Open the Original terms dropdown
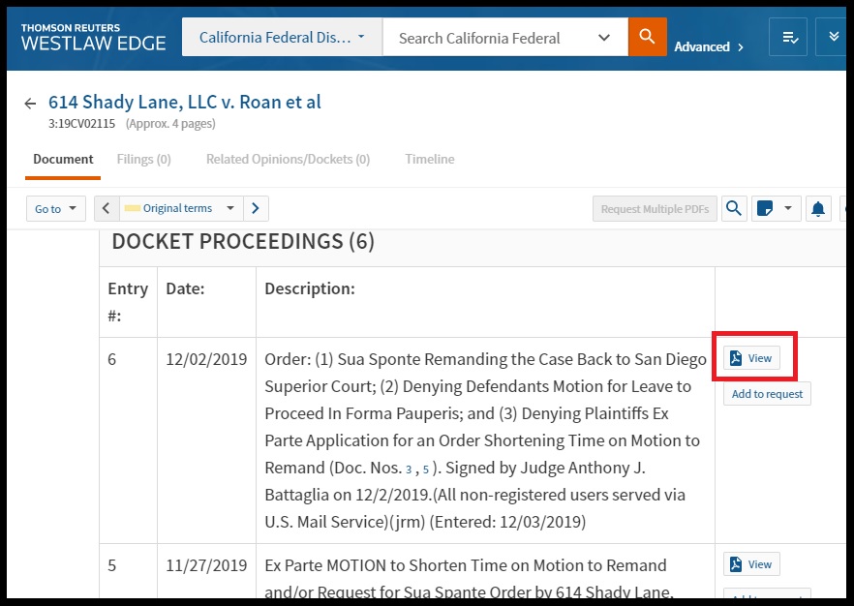Screen dimensions: 854x606 tap(180, 208)
